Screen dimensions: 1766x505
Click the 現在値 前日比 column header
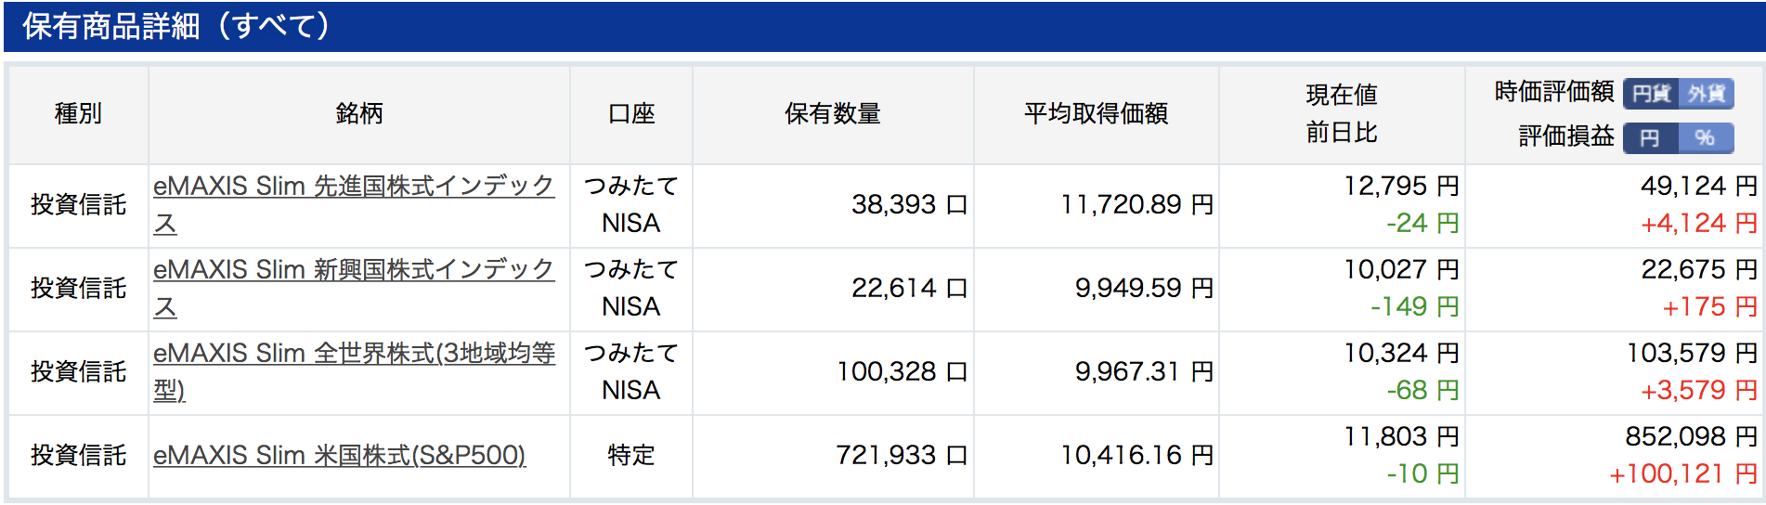pos(1342,114)
